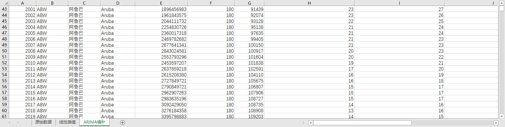Click cell with year 2008
505x127 pixels.
click(x=22, y=51)
